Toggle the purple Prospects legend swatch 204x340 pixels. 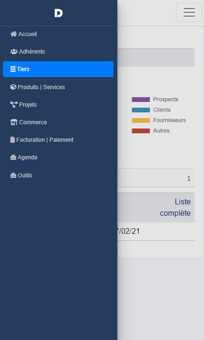[x=141, y=100]
